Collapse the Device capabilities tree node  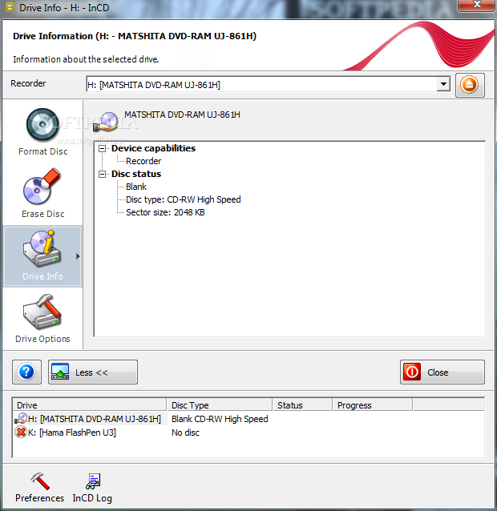[103, 149]
